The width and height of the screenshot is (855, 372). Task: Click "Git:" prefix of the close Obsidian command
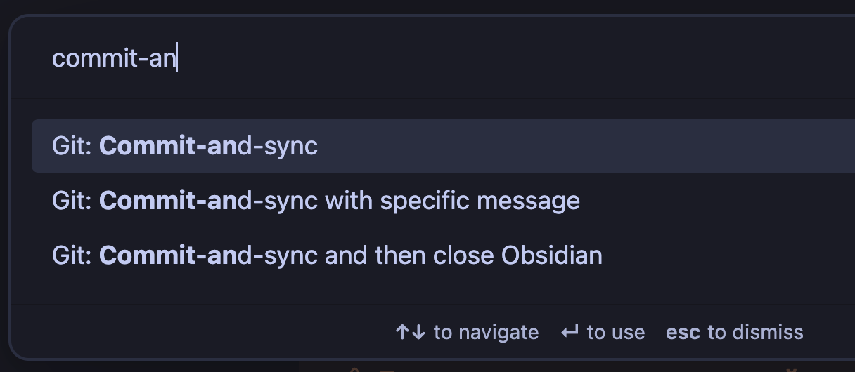point(72,255)
